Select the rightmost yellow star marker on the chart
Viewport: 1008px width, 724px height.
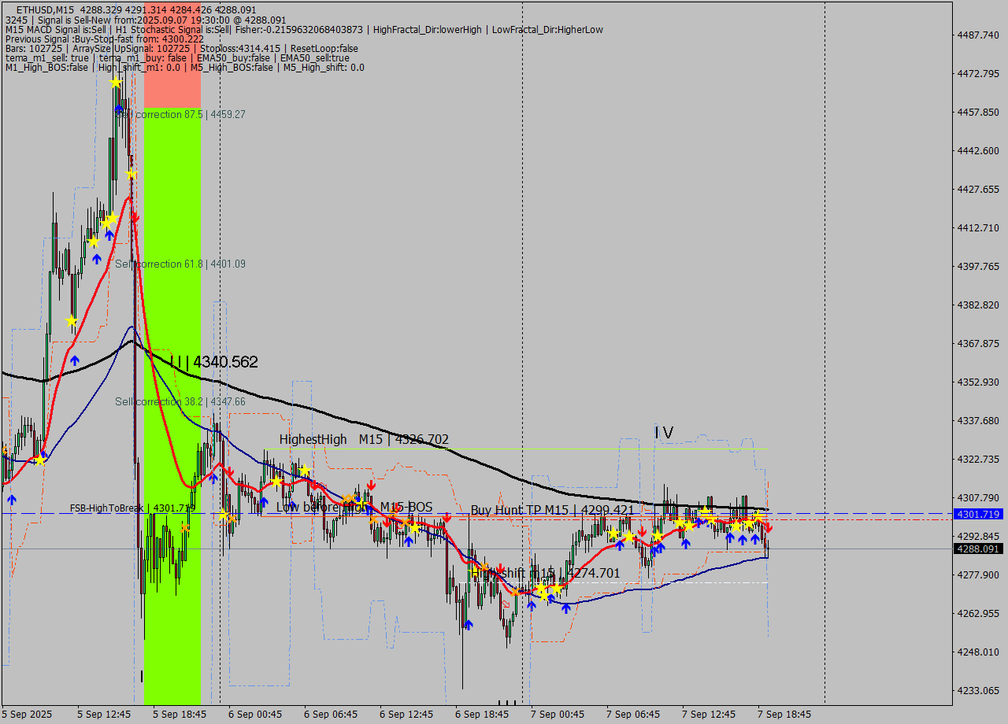click(x=757, y=515)
